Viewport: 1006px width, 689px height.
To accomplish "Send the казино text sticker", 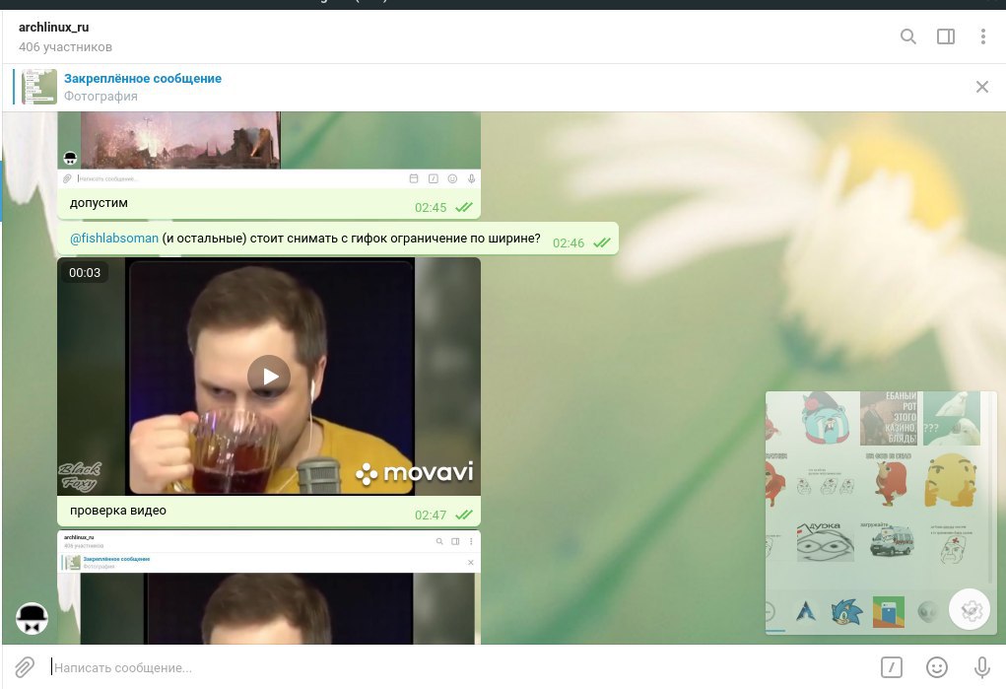I will [x=889, y=418].
